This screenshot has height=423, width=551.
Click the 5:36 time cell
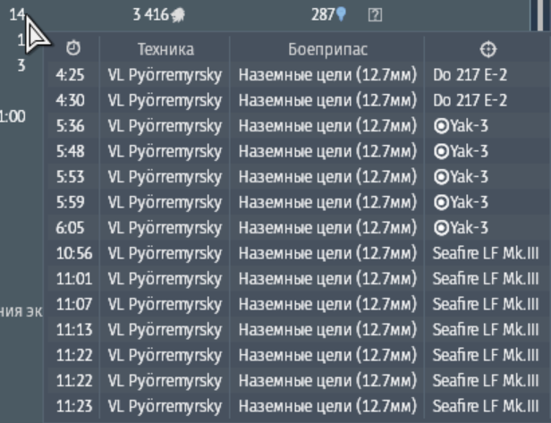coord(70,126)
